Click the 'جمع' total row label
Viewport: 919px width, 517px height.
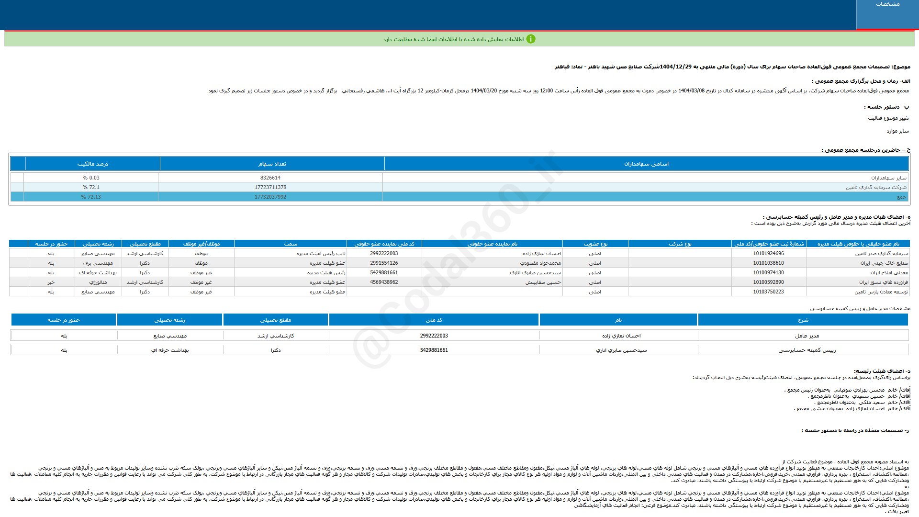click(902, 197)
